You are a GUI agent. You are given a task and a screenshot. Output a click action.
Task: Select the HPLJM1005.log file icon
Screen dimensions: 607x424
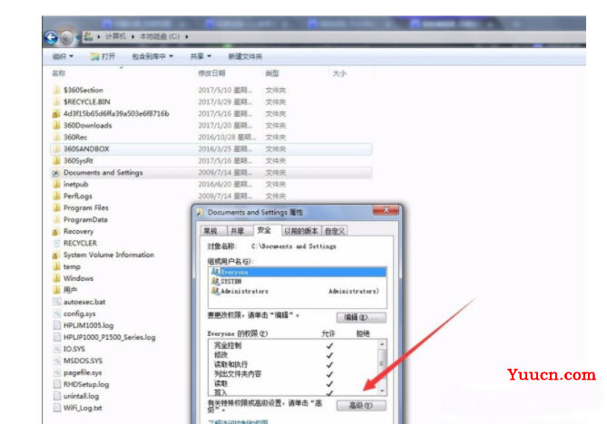[57, 325]
